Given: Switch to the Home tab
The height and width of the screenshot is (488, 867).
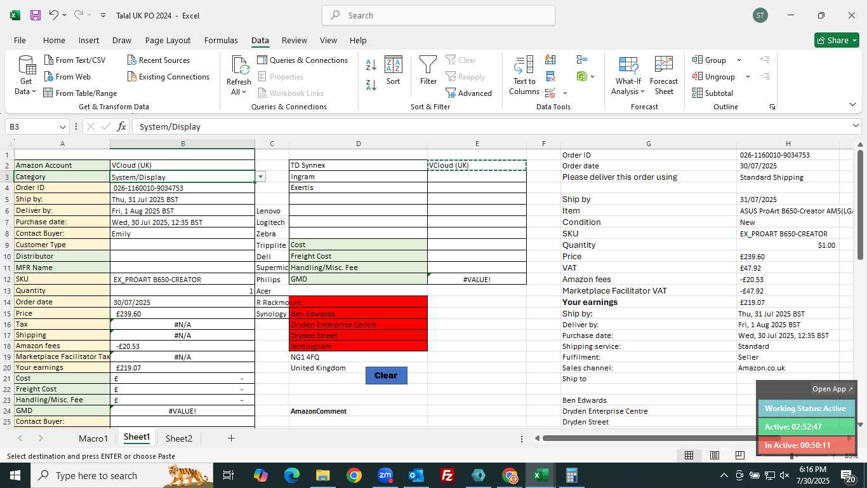Looking at the screenshot, I should tap(54, 40).
